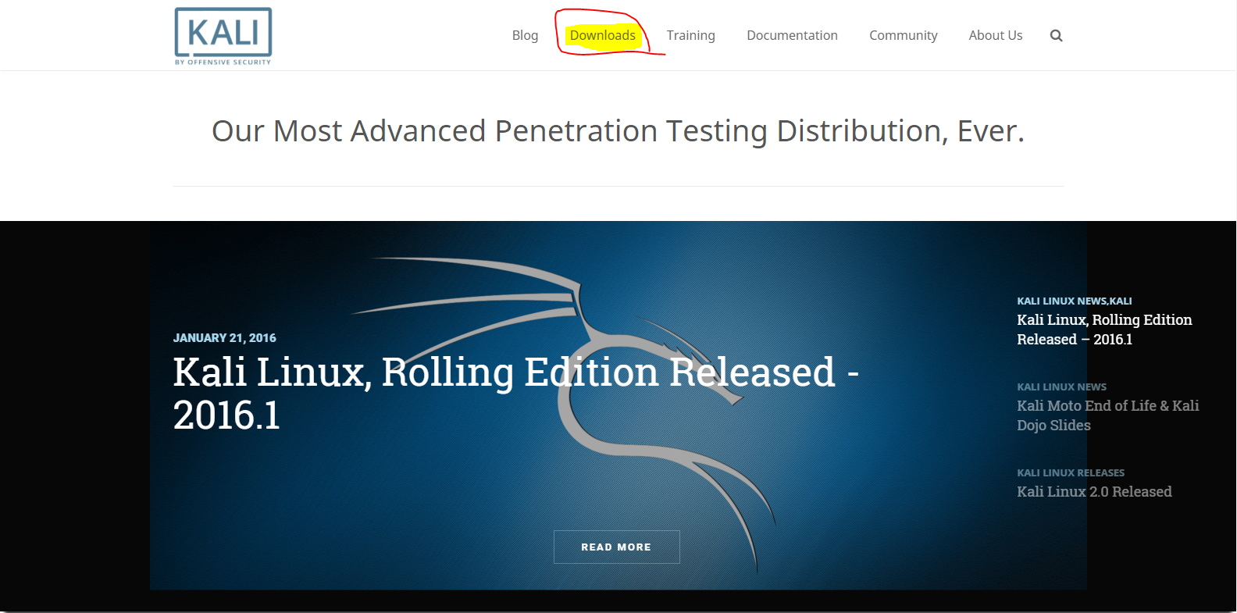This screenshot has height=613, width=1237.
Task: Click the January 21, 2016 date
Action: pos(224,337)
